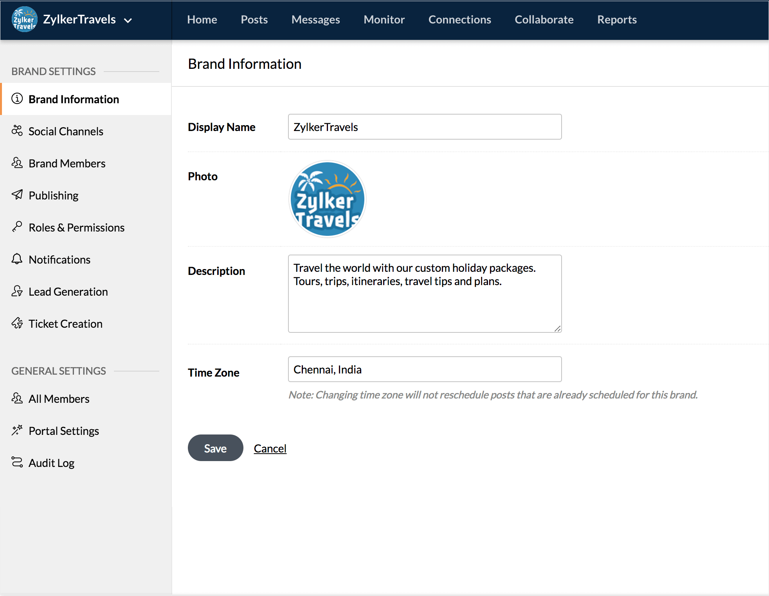Click the Roles & Permissions key icon
The image size is (769, 596).
[x=17, y=227]
